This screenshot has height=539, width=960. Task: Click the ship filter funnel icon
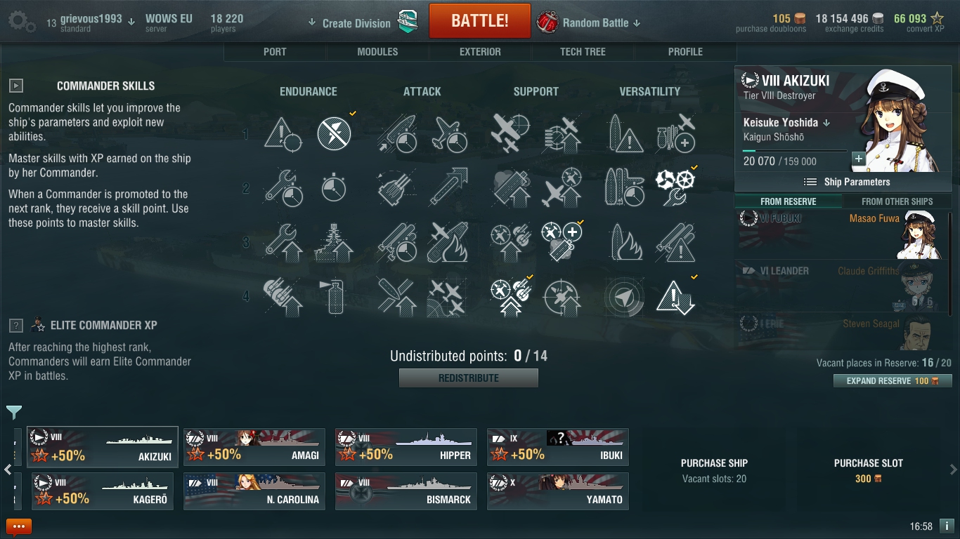(14, 412)
